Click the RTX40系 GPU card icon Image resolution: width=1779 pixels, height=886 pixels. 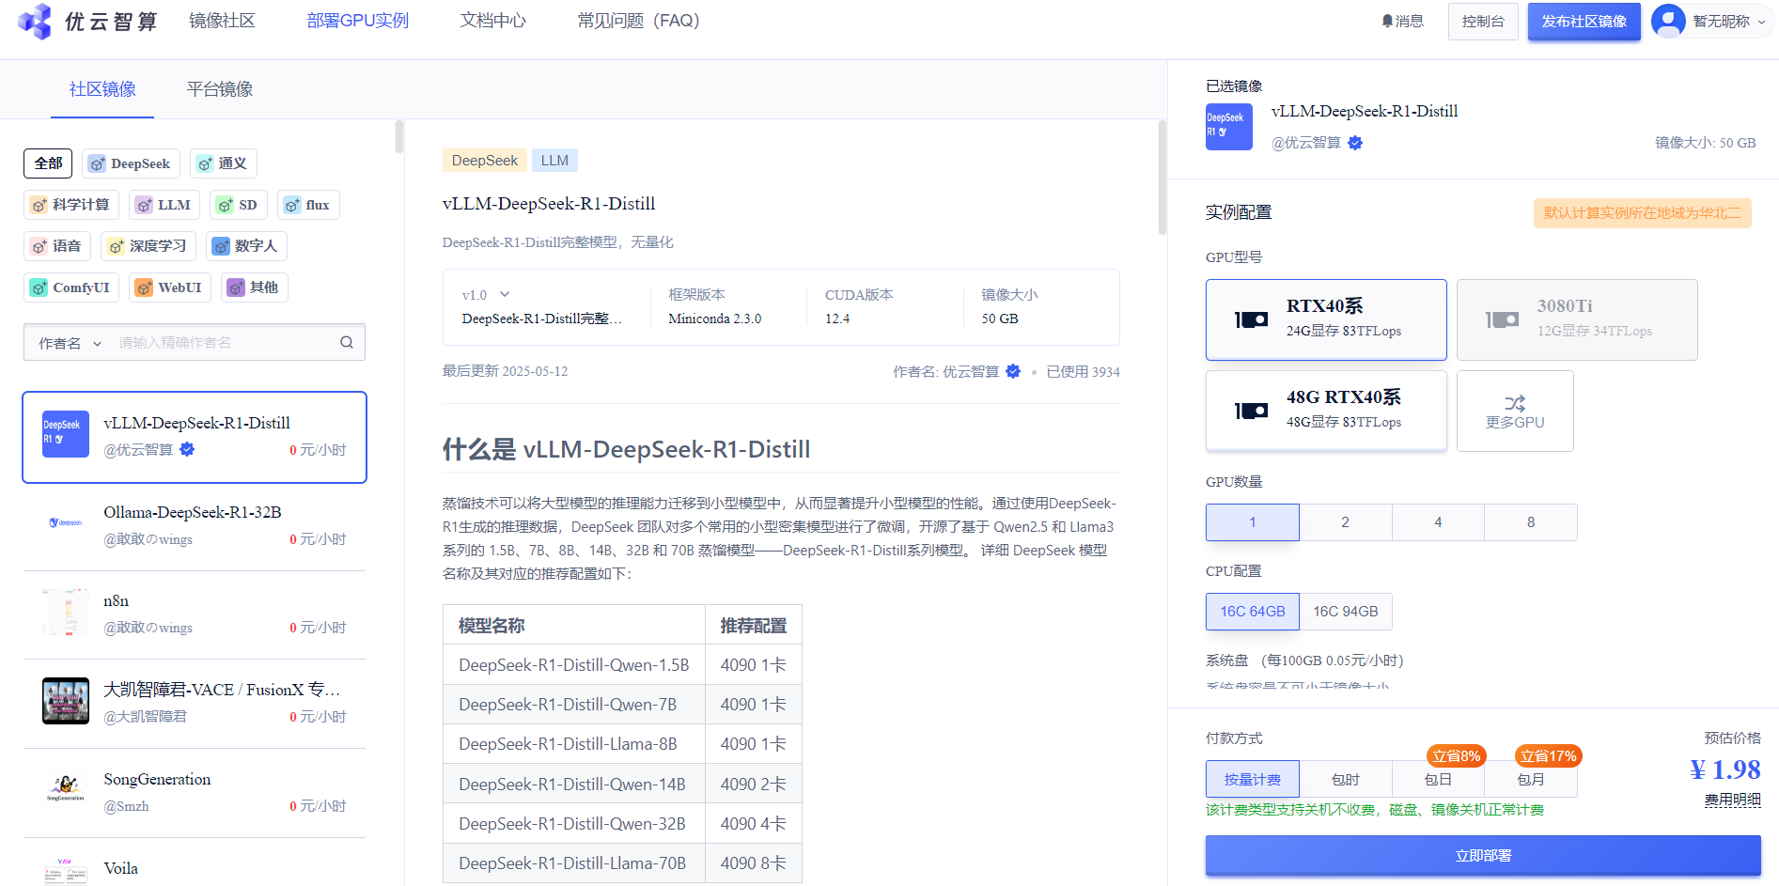coord(1251,319)
